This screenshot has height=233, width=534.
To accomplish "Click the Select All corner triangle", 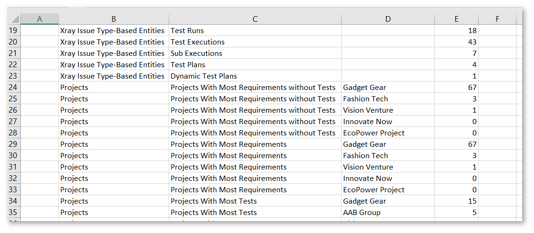I will pyautogui.click(x=14, y=19).
